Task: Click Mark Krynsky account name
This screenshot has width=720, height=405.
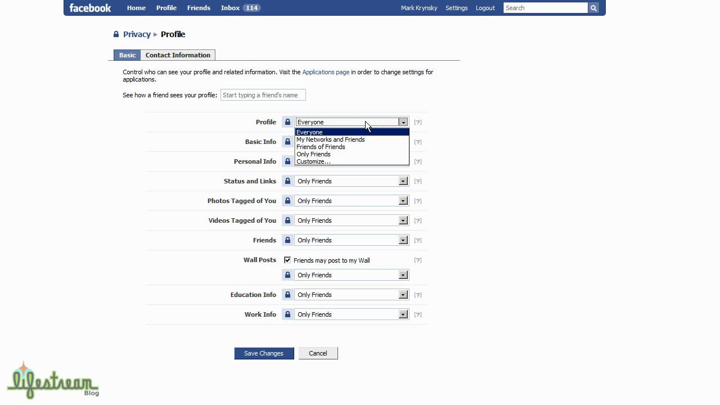Action: pos(419,8)
